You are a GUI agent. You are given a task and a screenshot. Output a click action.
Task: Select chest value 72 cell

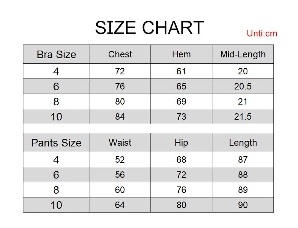tap(120, 71)
